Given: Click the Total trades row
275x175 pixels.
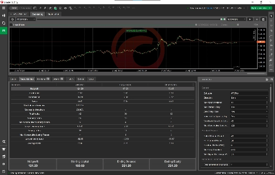Looking at the screenshot, I should pyautogui.click(x=103, y=114).
